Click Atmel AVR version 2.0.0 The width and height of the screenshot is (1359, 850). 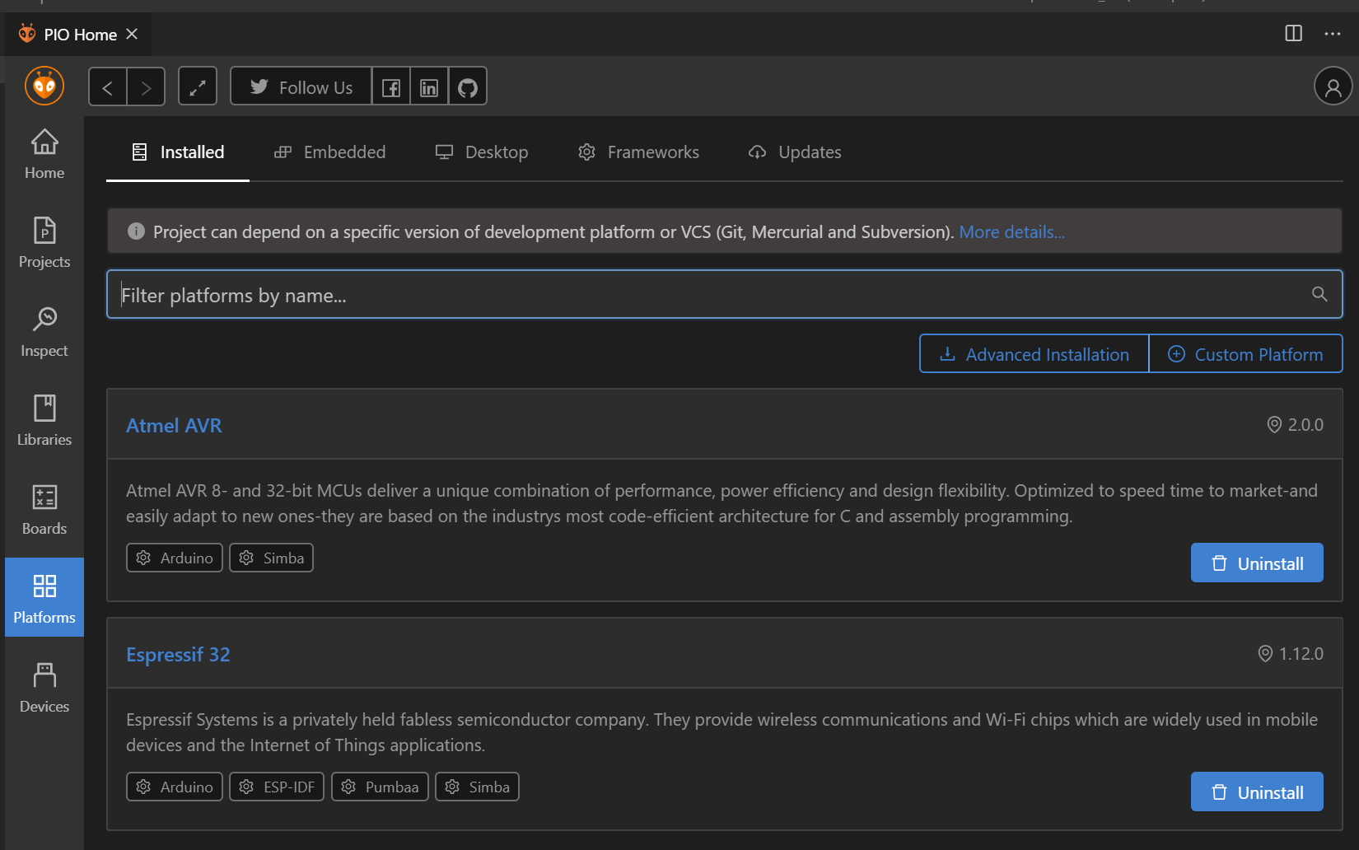(x=1295, y=425)
